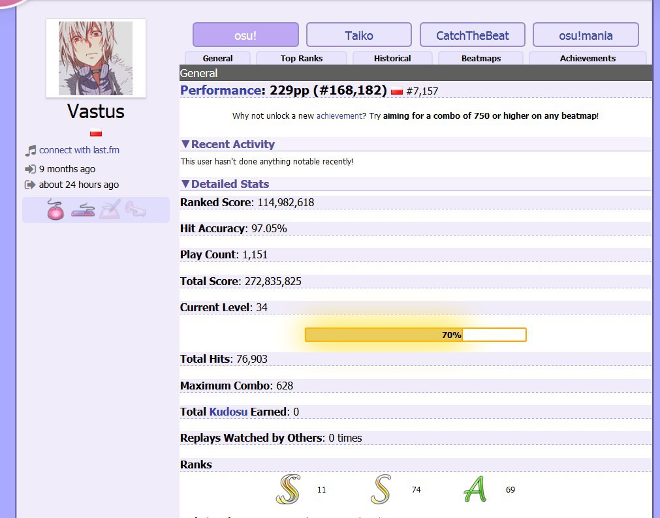Click the keyboard playstyle icon
This screenshot has width=660, height=518.
(83, 209)
